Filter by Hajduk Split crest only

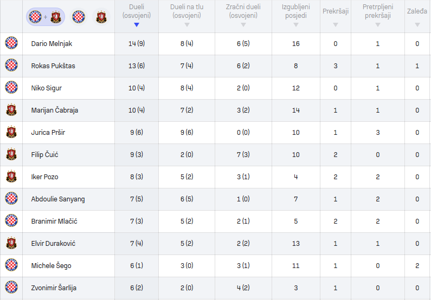(79, 17)
